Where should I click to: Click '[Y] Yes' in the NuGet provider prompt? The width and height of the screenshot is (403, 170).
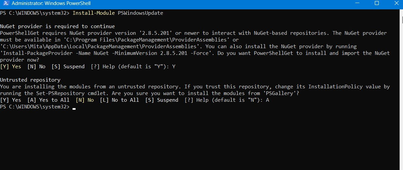click(x=11, y=67)
